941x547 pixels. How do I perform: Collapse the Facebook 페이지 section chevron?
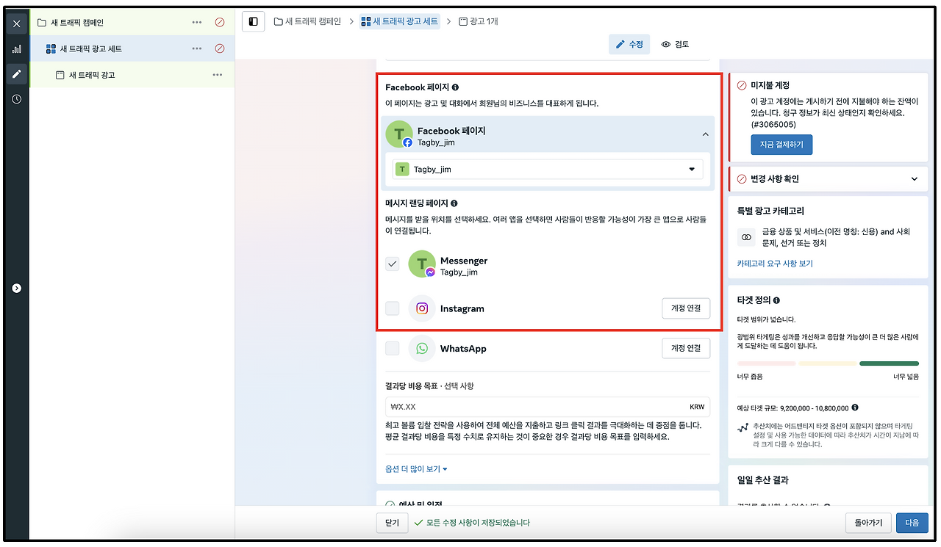(x=705, y=134)
